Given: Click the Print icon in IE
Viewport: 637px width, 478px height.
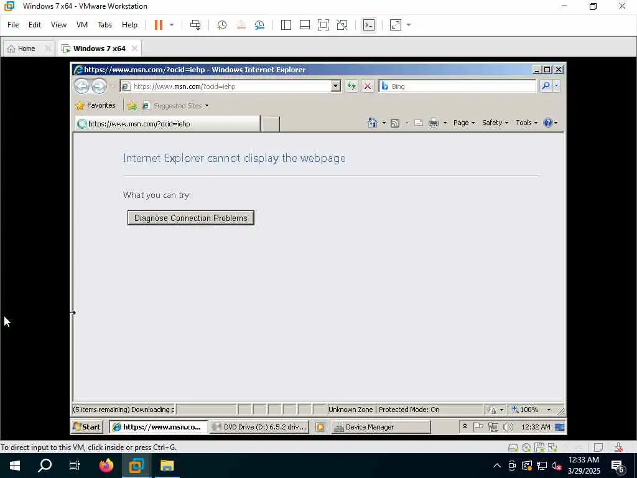Looking at the screenshot, I should click(x=434, y=123).
